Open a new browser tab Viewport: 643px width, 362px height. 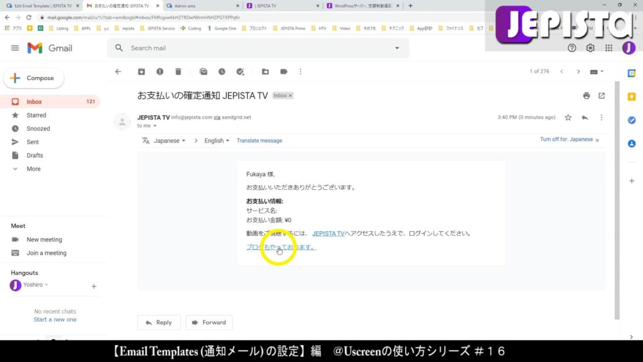coord(411,6)
